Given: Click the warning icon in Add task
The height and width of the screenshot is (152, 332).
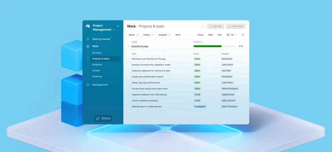Looking at the screenshot, I should click(211, 27).
